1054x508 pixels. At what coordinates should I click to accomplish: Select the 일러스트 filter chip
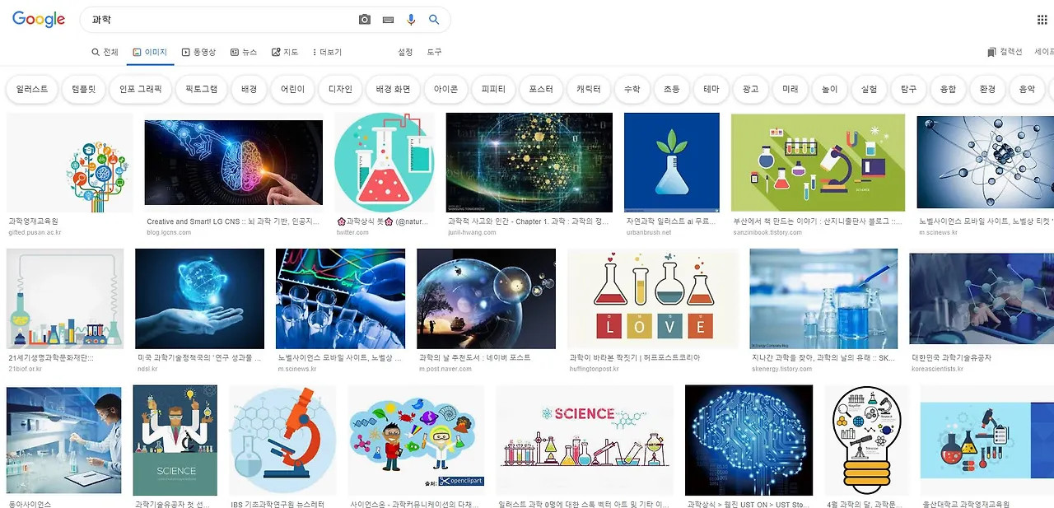31,89
